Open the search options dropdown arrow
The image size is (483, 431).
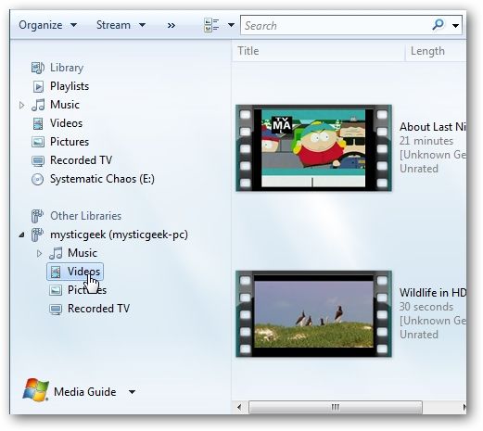[x=455, y=26]
